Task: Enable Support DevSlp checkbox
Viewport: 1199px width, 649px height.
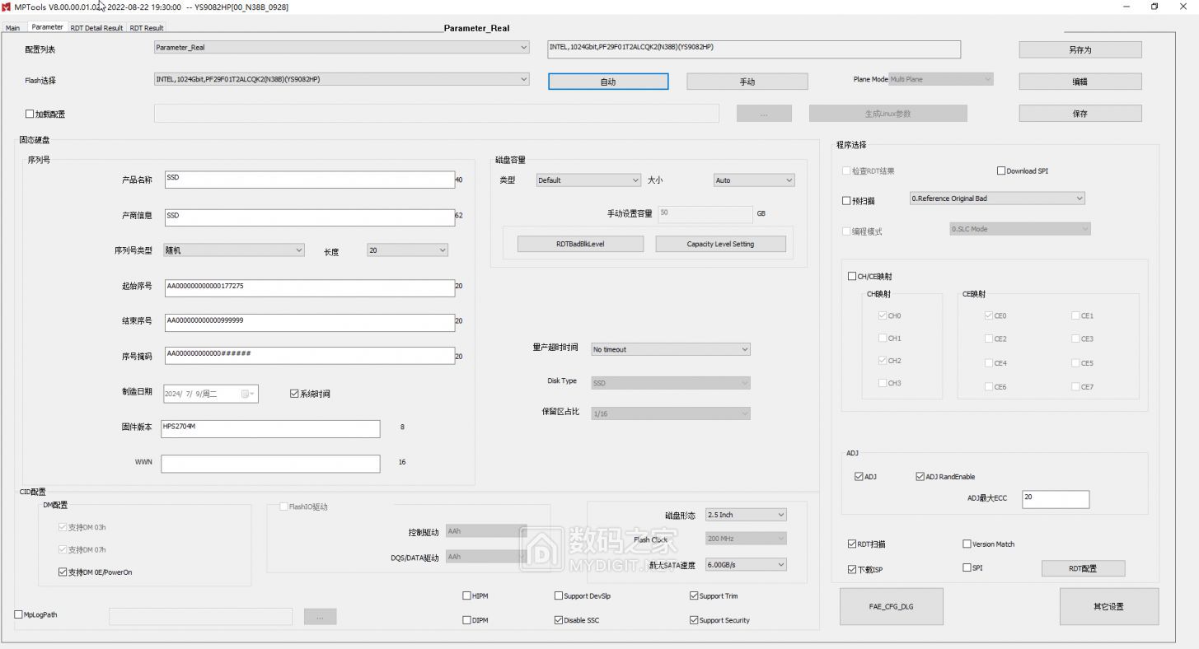Action: pos(559,595)
